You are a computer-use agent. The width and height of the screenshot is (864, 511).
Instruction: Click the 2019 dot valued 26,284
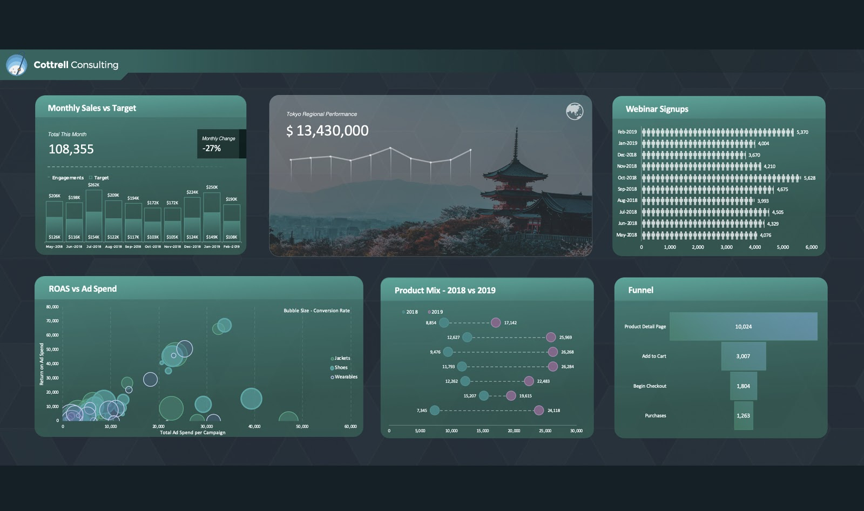[552, 367]
